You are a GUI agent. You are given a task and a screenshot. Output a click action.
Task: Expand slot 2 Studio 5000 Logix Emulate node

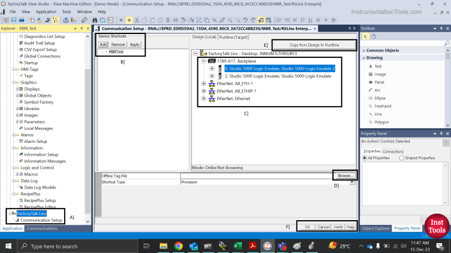(211, 76)
